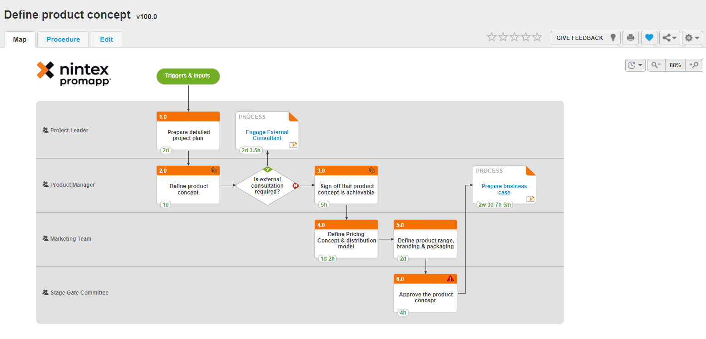Click the Triggers & Inputs start node

point(188,76)
